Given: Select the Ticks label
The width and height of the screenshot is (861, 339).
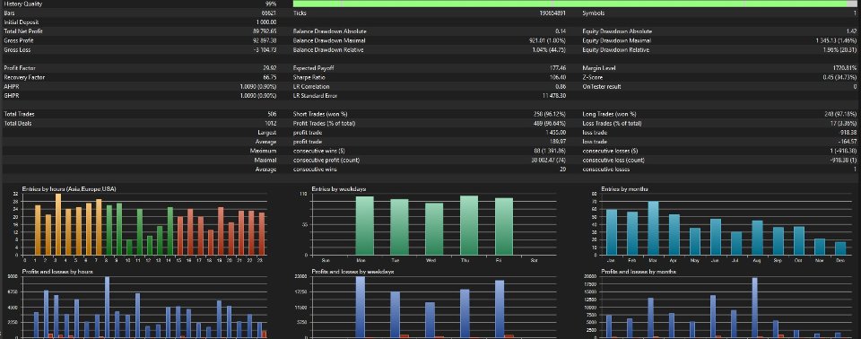Looking at the screenshot, I should coord(300,13).
